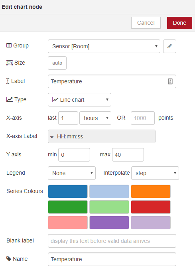
Task: Pick the purple series colour swatch
Action: pyautogui.click(x=109, y=223)
